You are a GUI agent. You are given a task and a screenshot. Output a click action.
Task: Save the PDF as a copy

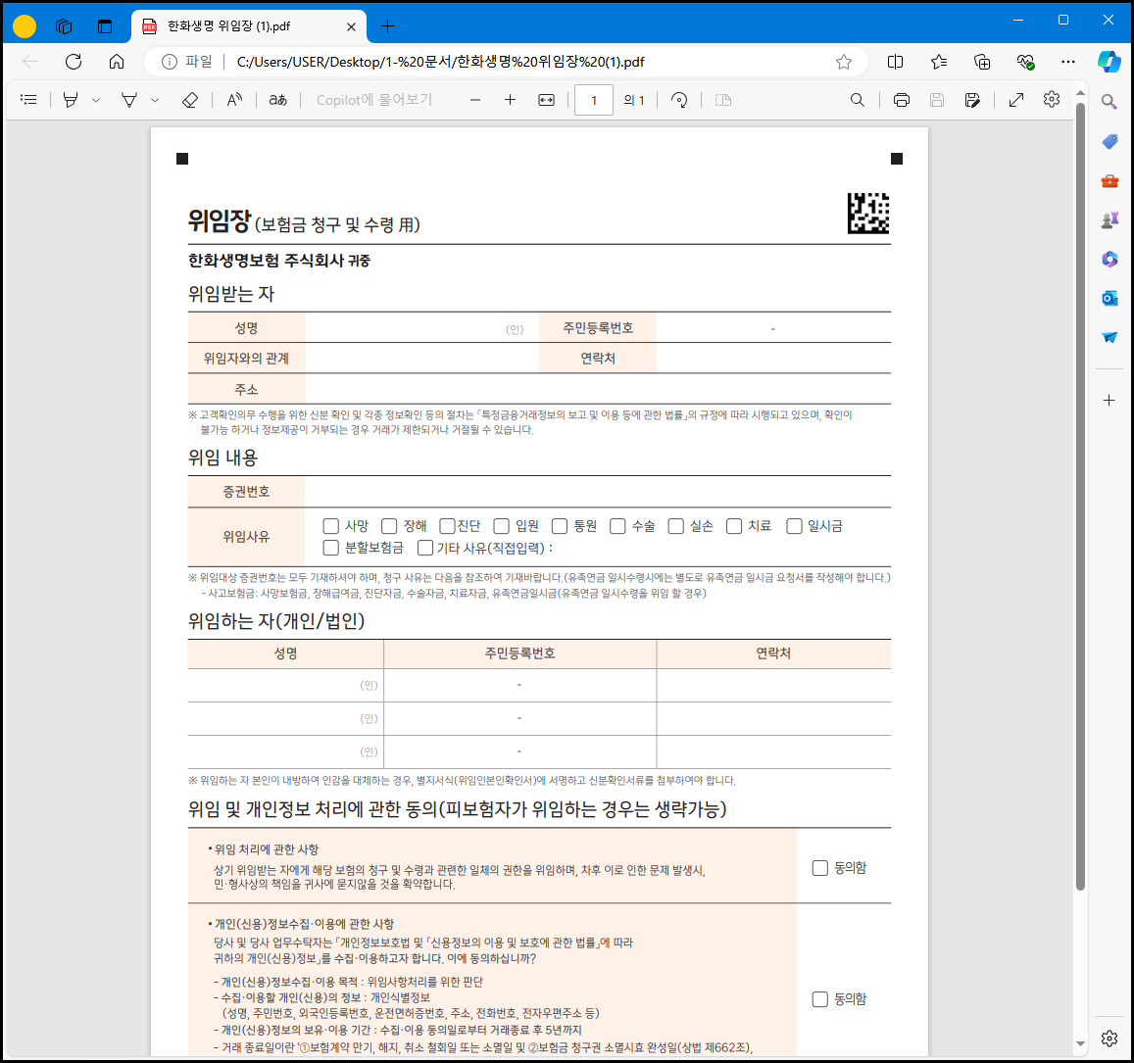(972, 100)
